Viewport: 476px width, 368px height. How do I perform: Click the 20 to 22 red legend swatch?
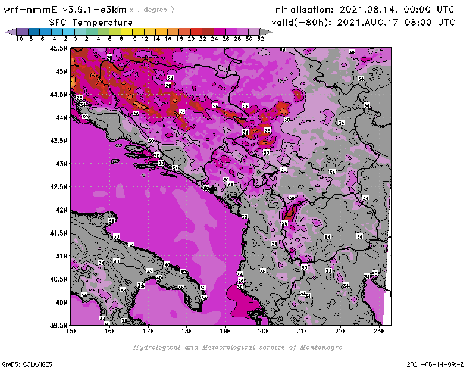196,32
